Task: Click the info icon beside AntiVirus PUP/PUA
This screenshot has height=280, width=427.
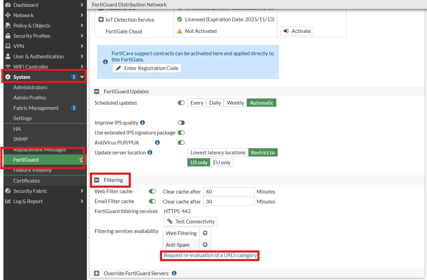Action: (157, 142)
